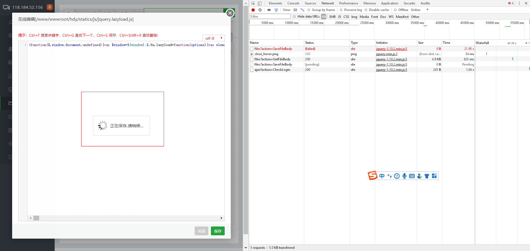Viewport: 530px width, 251px height.
Task: Toggle Sogou punctuation mode icon
Action: 389,176
